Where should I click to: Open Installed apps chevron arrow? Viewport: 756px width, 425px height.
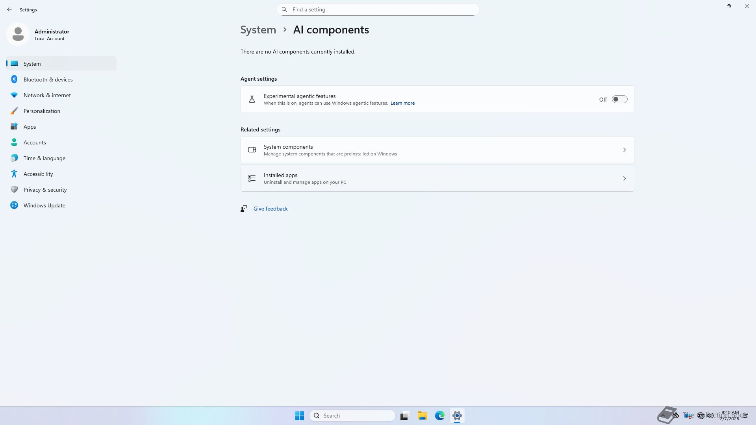coord(624,178)
